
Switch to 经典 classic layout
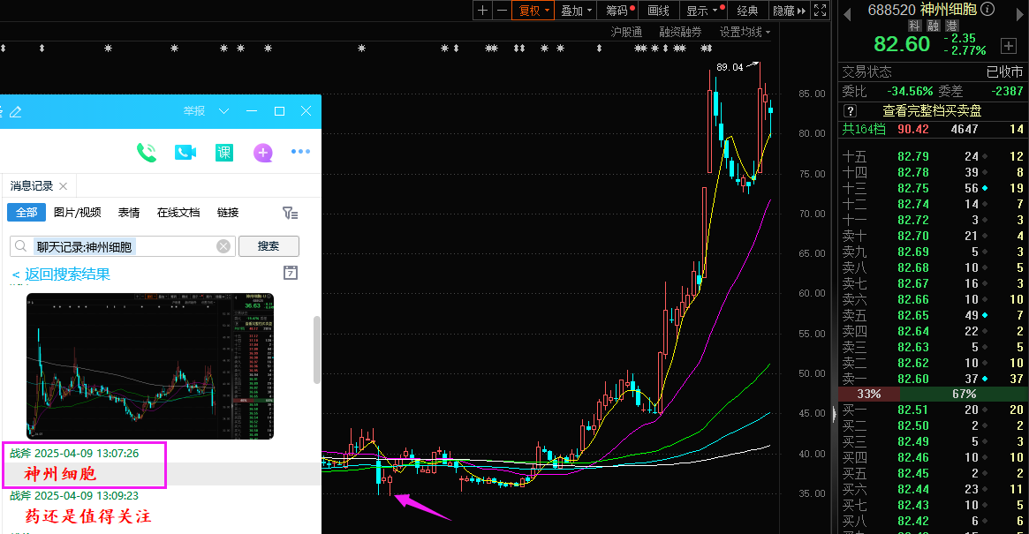click(x=747, y=10)
